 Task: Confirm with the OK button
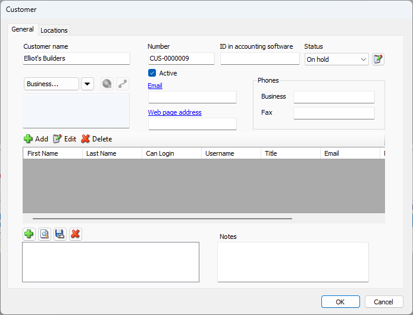click(340, 301)
